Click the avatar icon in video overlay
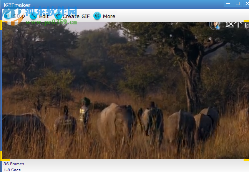Screen dimensions: 249x172 tap(216, 25)
